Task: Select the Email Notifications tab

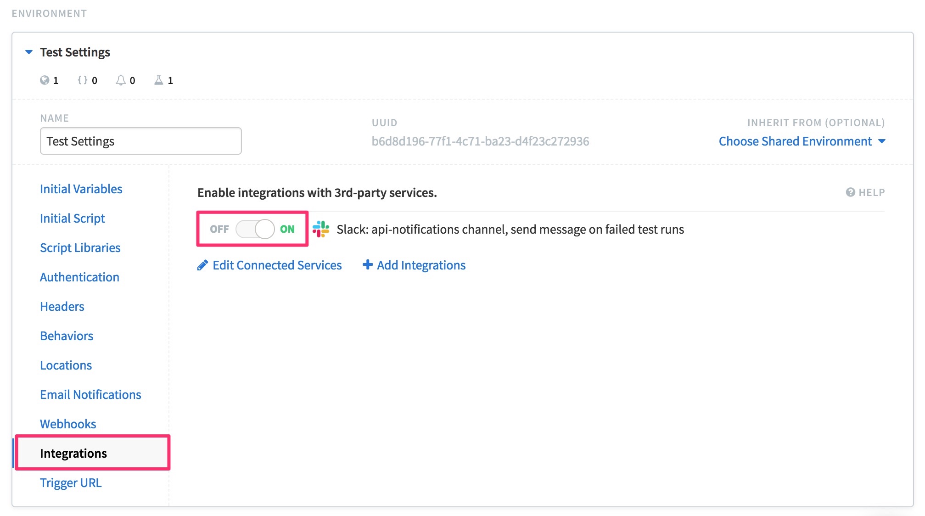Action: [90, 395]
